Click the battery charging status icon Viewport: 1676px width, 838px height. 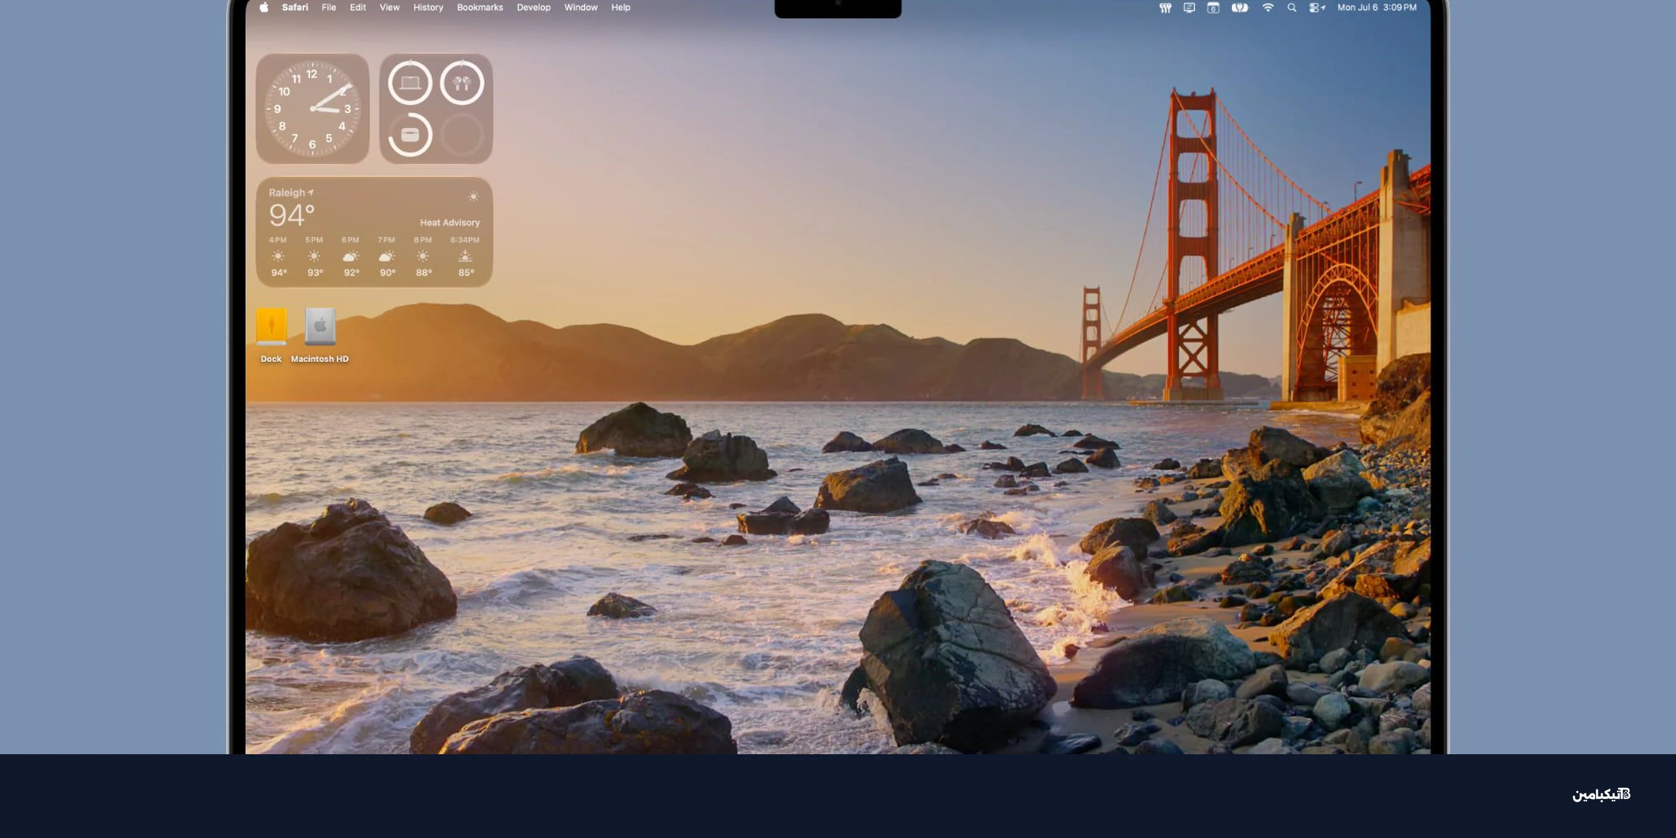click(1240, 8)
